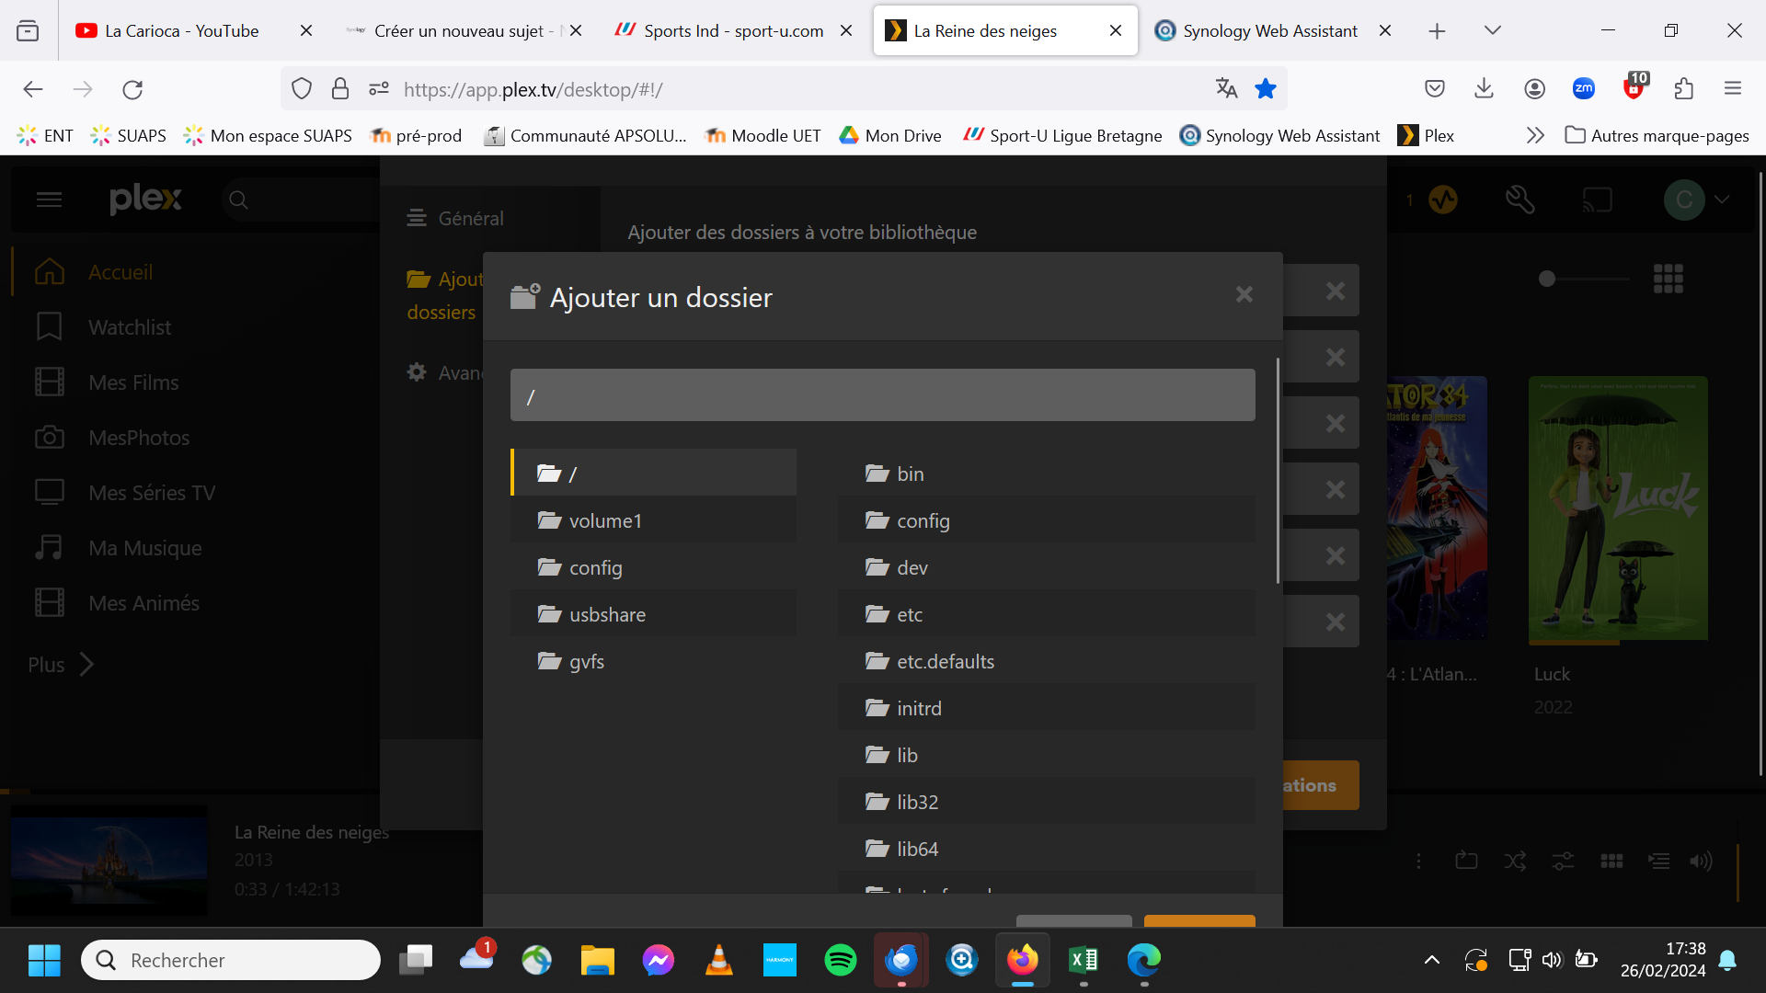The width and height of the screenshot is (1766, 993).
Task: Toggle repeat in the player bar
Action: click(1466, 862)
